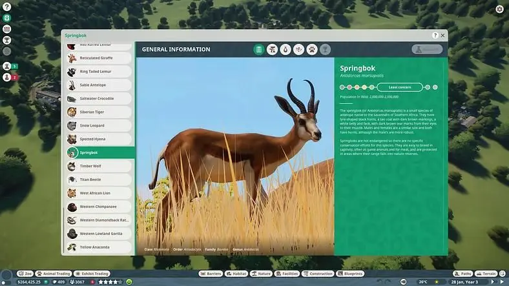Open the Blueprints menu
The width and height of the screenshot is (509, 286).
[350, 274]
